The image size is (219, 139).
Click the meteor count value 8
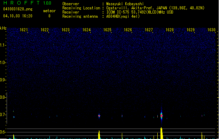click(x=49, y=16)
